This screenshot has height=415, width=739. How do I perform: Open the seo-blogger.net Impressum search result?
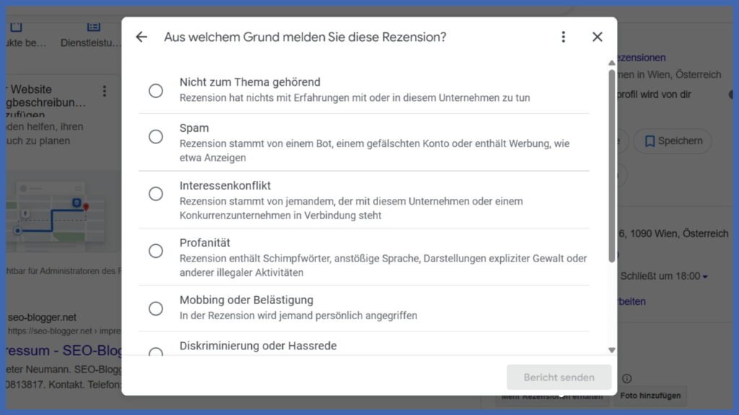[x=54, y=350]
